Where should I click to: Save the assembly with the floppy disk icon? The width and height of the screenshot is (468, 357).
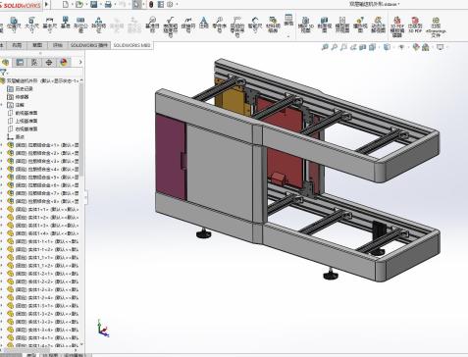point(94,5)
